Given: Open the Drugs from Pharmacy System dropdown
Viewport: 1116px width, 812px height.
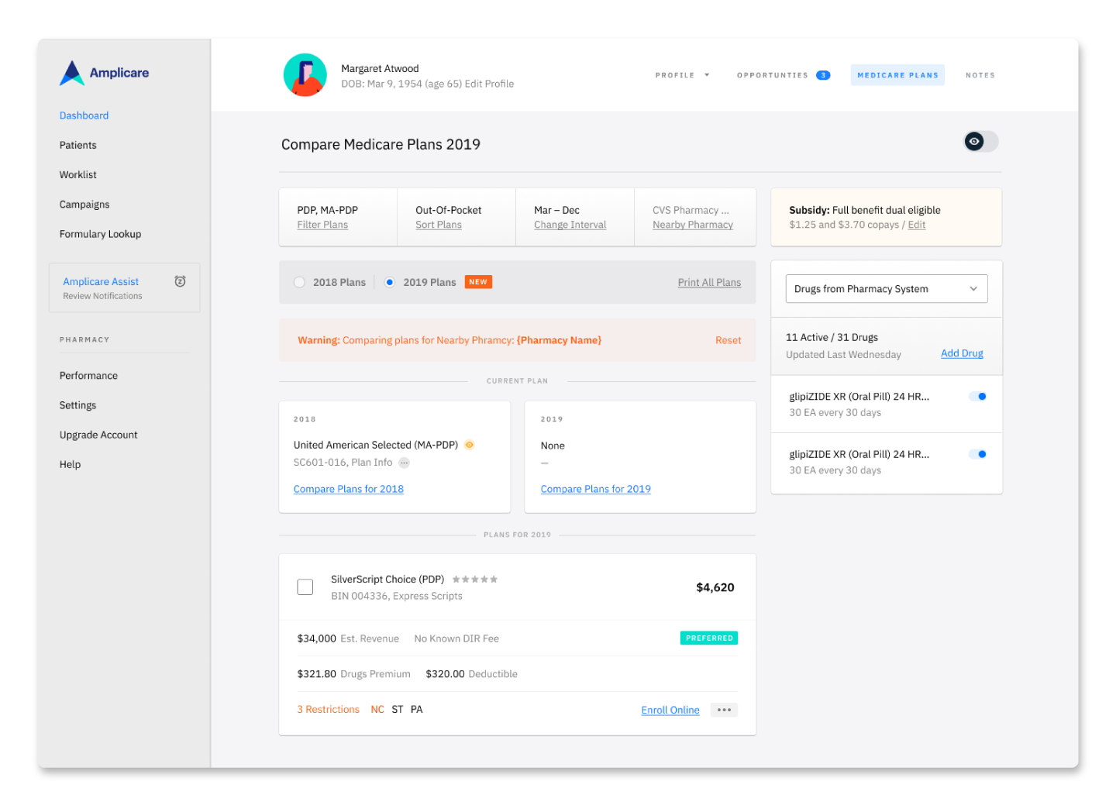Looking at the screenshot, I should tap(887, 289).
